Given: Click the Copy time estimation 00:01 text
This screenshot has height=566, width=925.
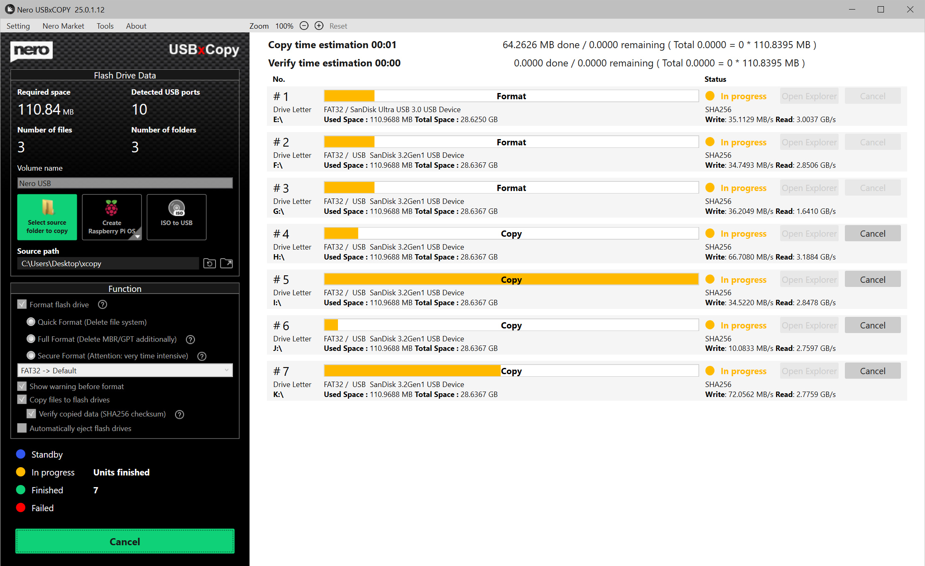Looking at the screenshot, I should [x=332, y=44].
